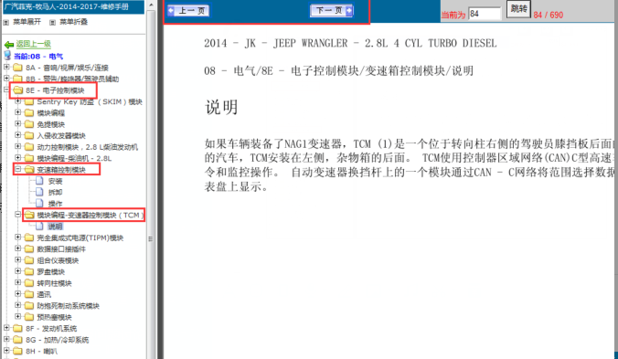Click the 拆卸 page document icon
Image resolution: width=618 pixels, height=359 pixels.
point(39,192)
